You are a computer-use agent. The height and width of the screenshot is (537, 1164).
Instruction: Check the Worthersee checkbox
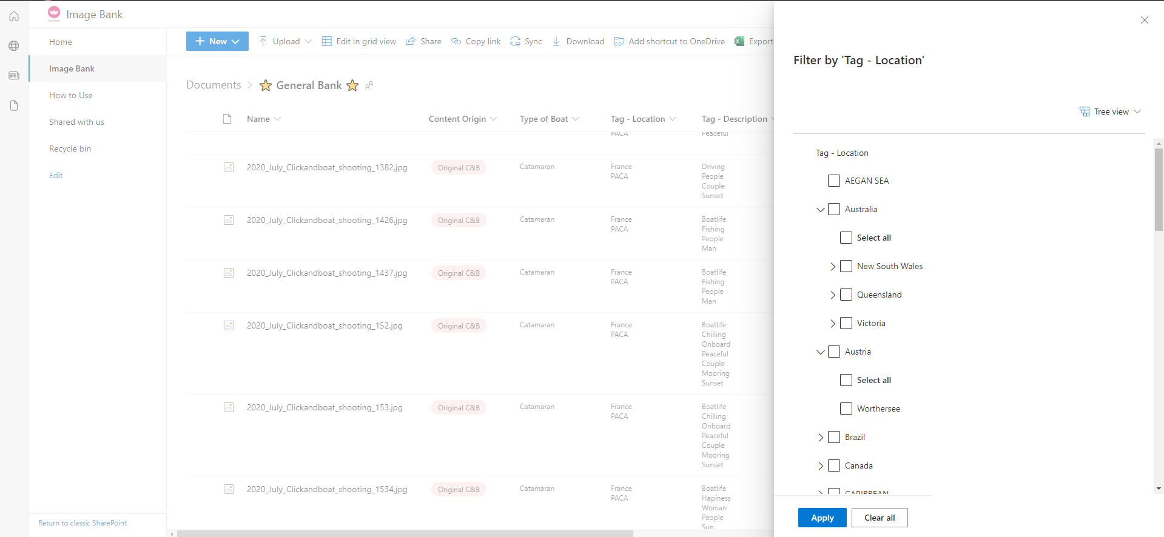[x=846, y=409]
